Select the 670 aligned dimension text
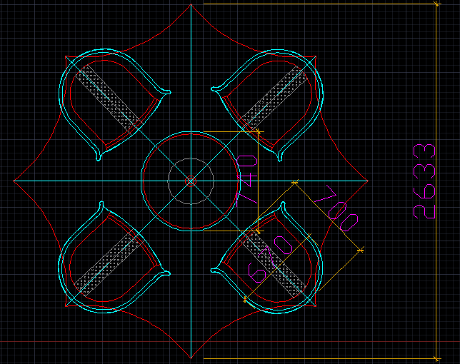The image size is (460, 364). point(271,259)
